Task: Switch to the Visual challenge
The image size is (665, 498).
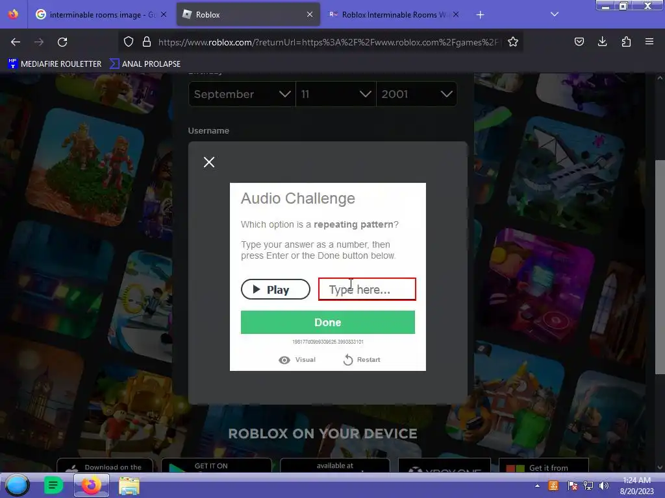Action: click(x=297, y=359)
